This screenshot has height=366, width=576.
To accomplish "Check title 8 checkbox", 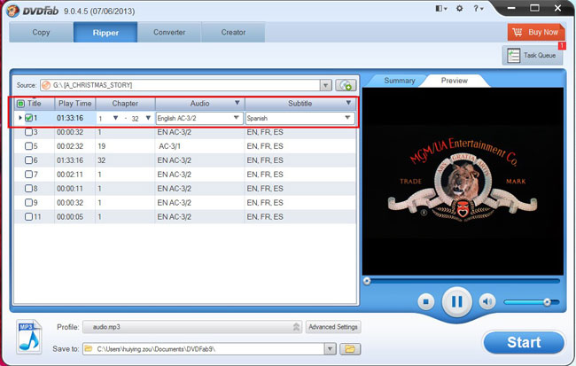I will [28, 189].
